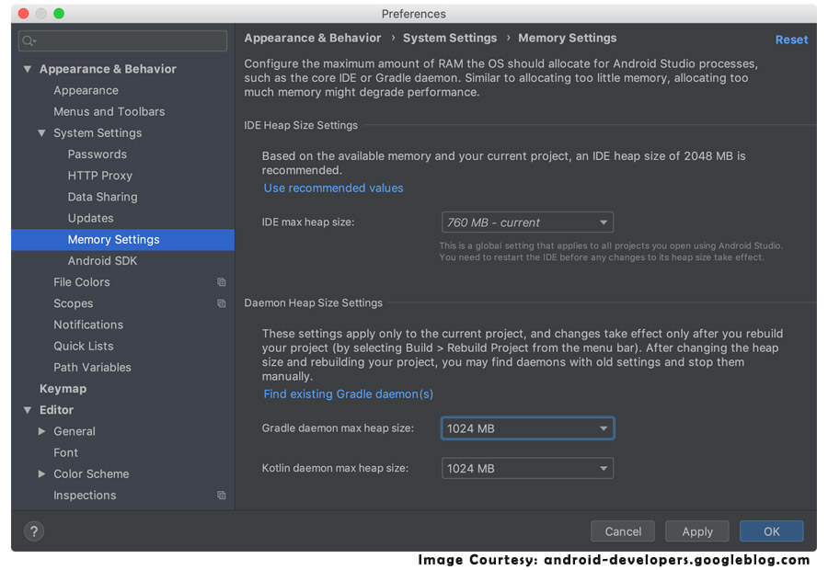Open Quick Lists settings
The width and height of the screenshot is (828, 570).
tap(84, 347)
